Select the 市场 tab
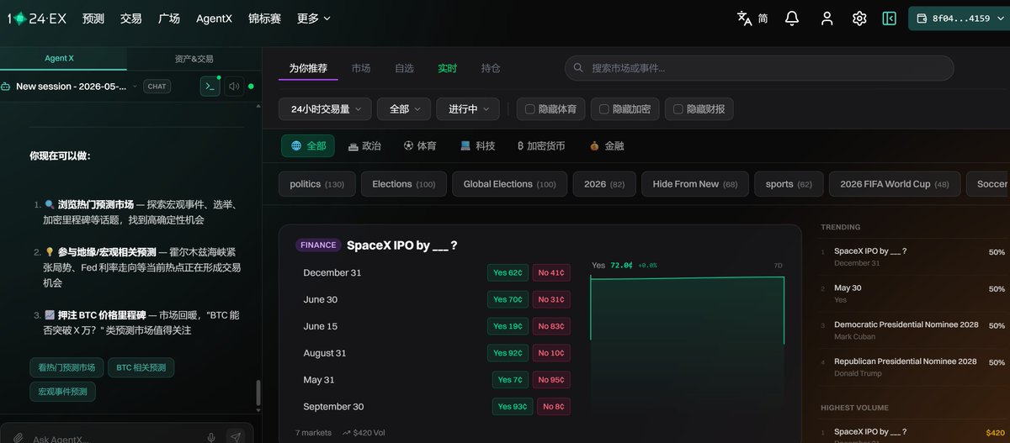Viewport: 1010px width, 443px height. 361,68
